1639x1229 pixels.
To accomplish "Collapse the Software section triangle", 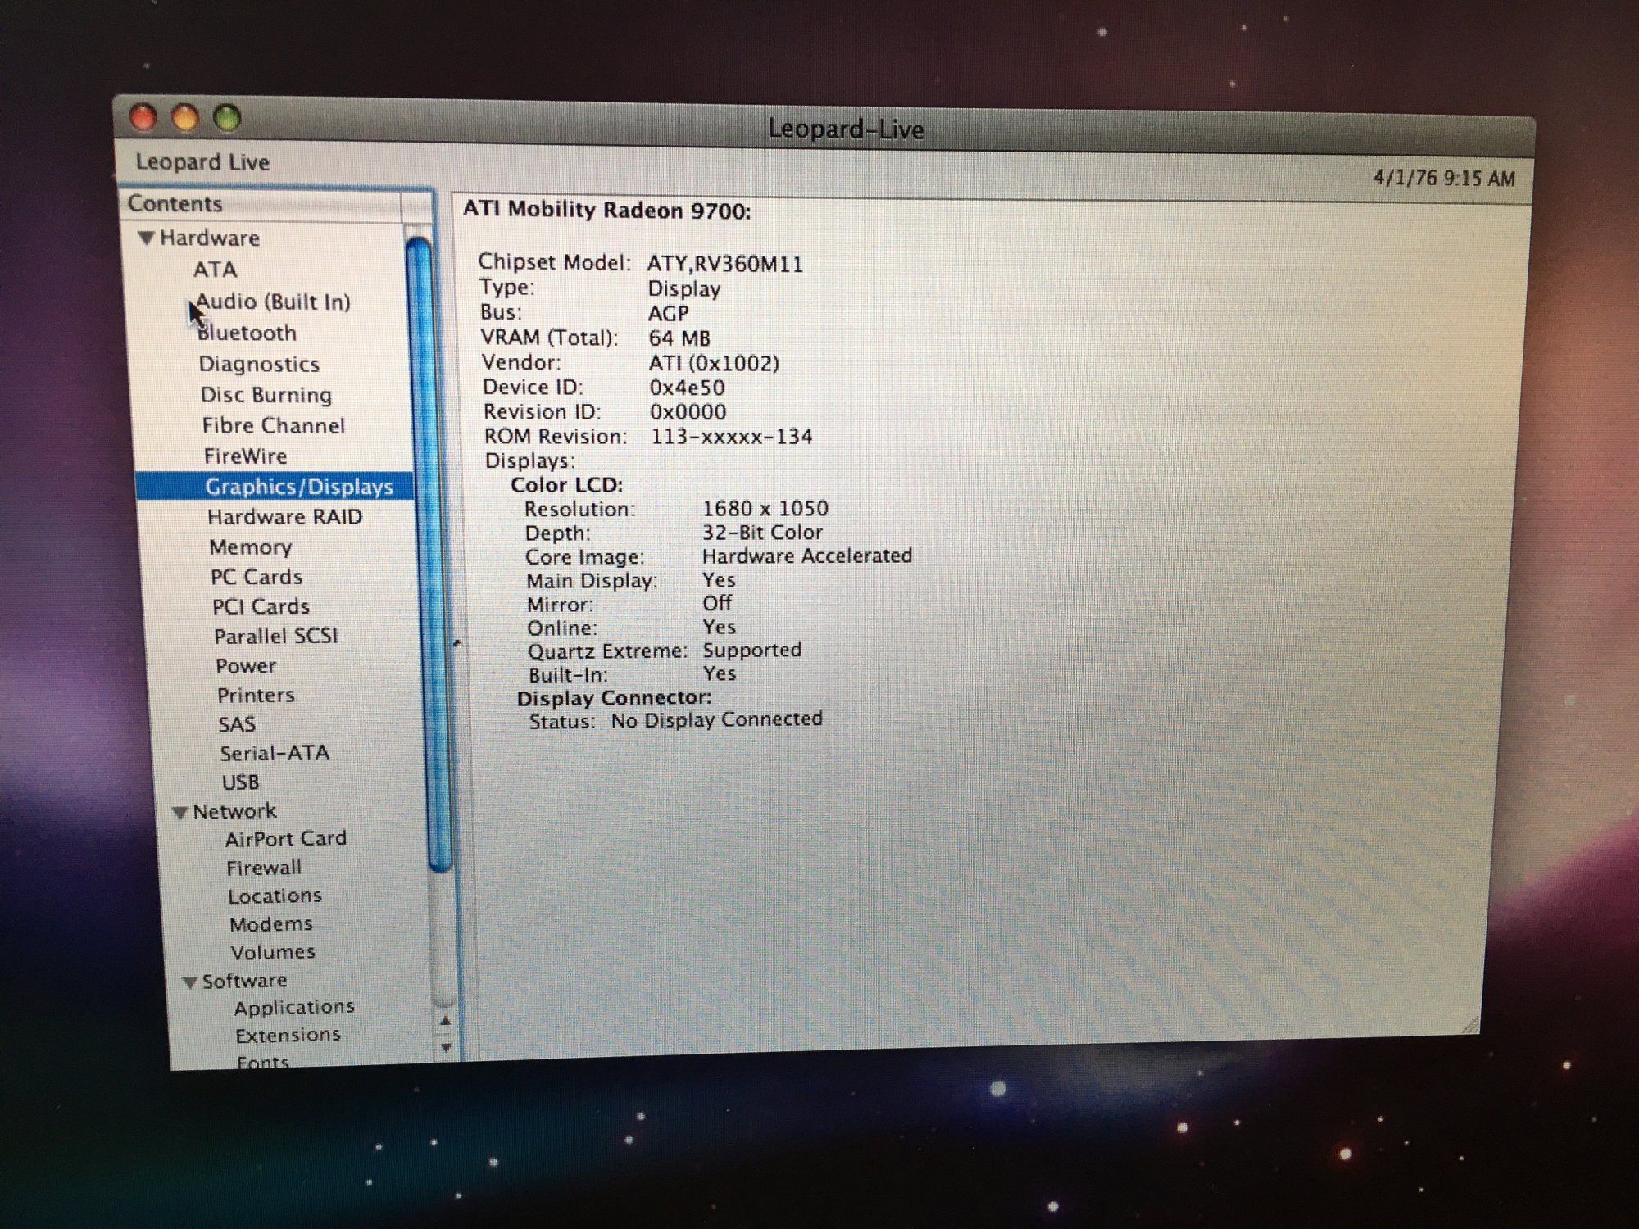I will pos(189,982).
